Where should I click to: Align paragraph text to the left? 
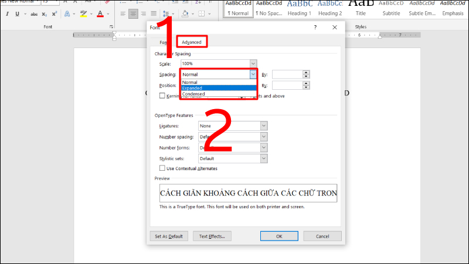click(x=123, y=13)
